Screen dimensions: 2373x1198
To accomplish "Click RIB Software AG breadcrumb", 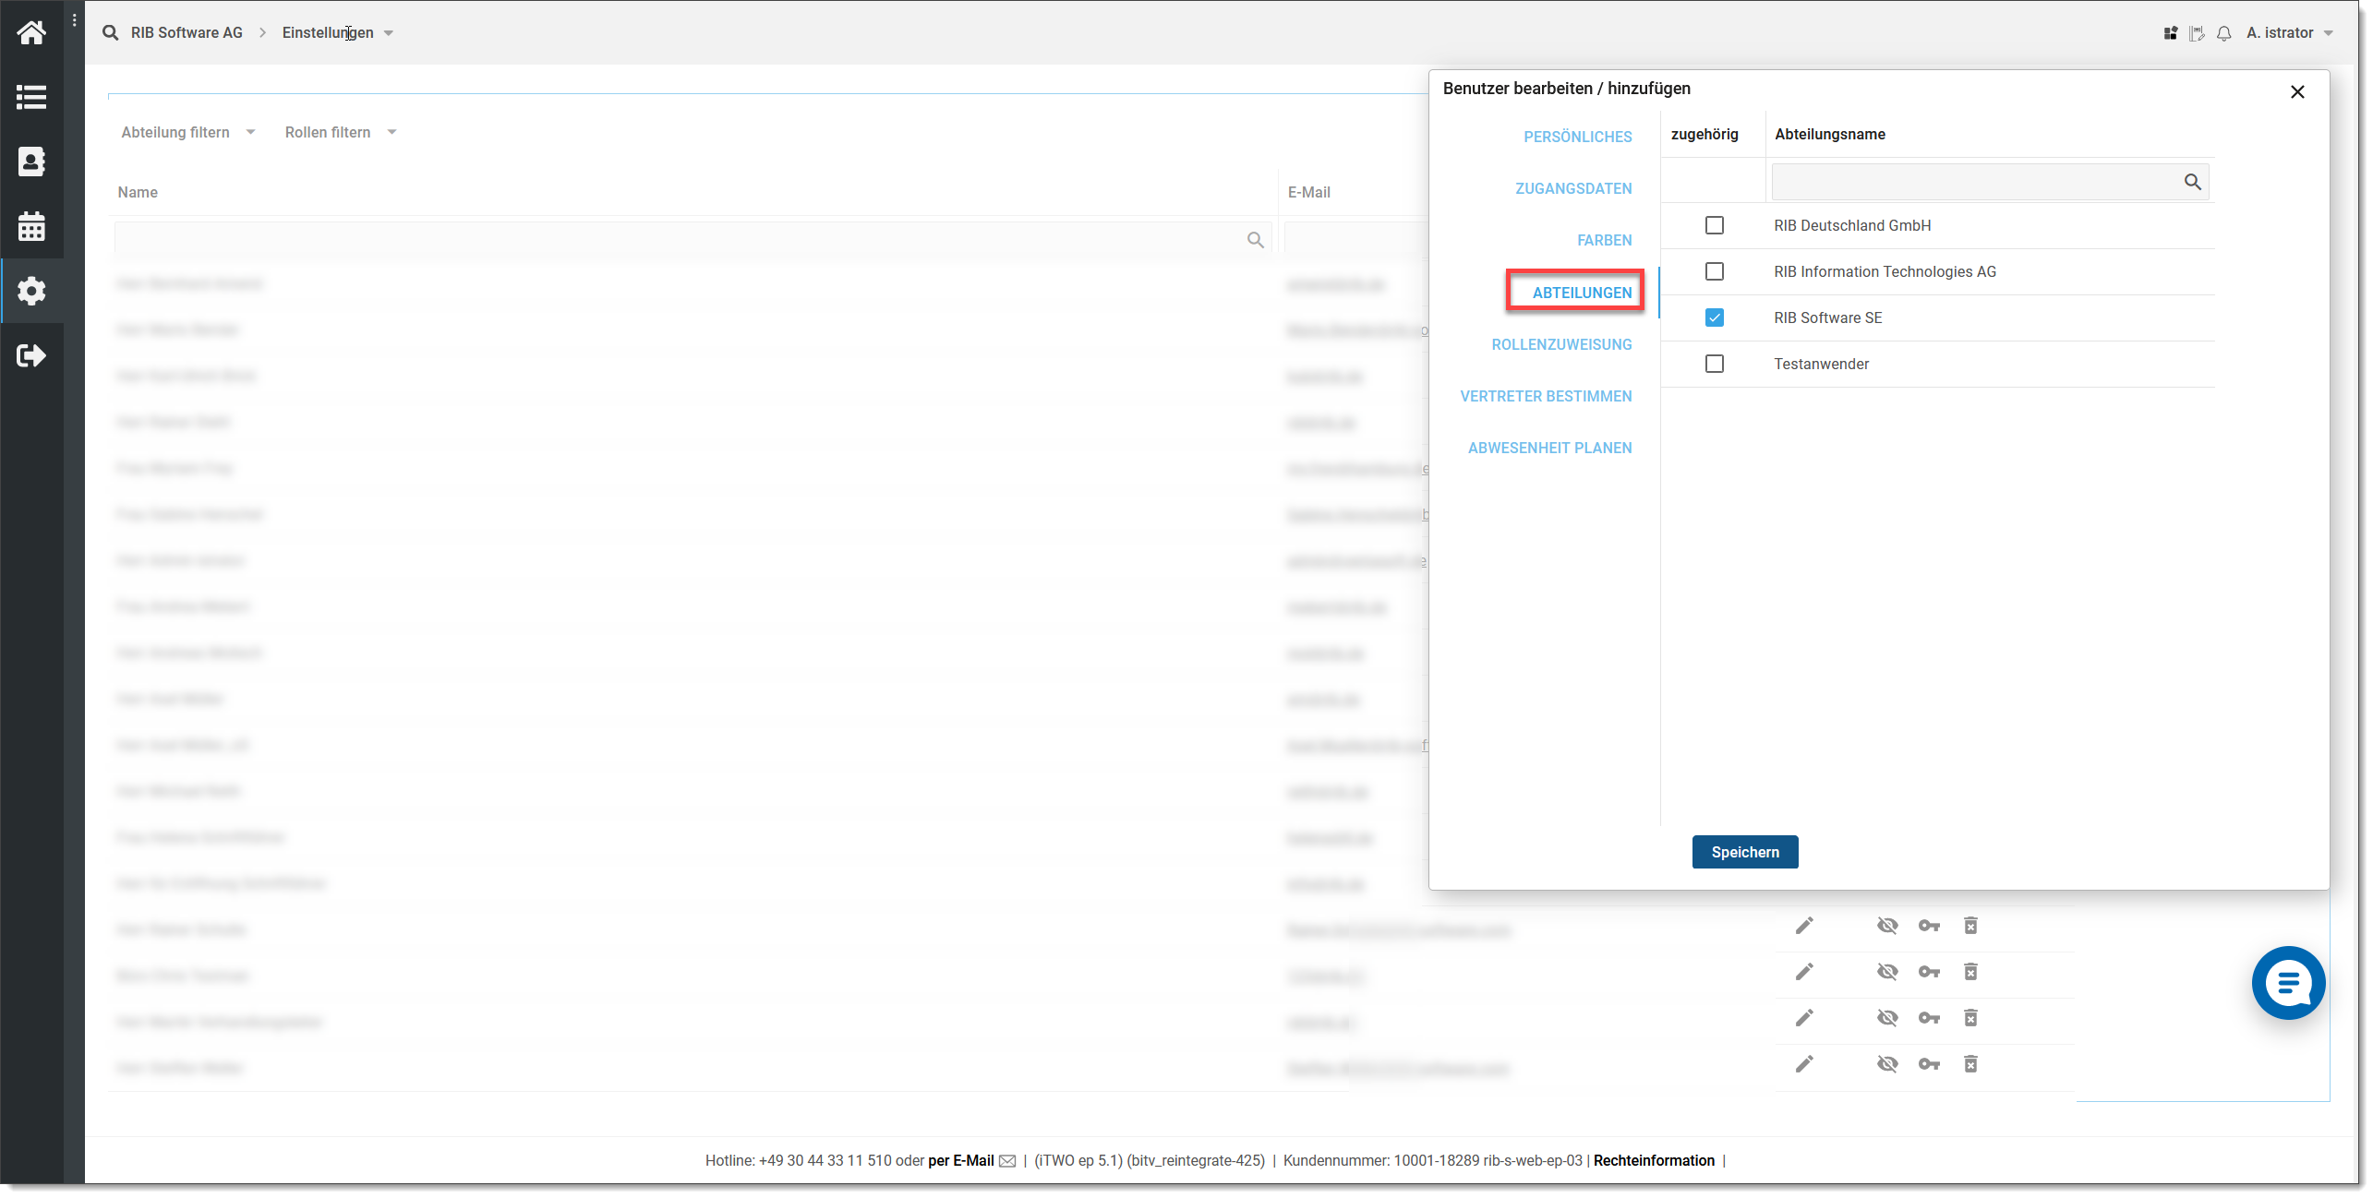I will click(x=187, y=32).
